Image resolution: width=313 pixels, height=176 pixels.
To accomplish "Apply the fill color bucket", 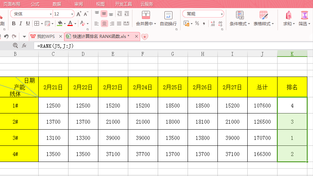I will tap(60, 24).
